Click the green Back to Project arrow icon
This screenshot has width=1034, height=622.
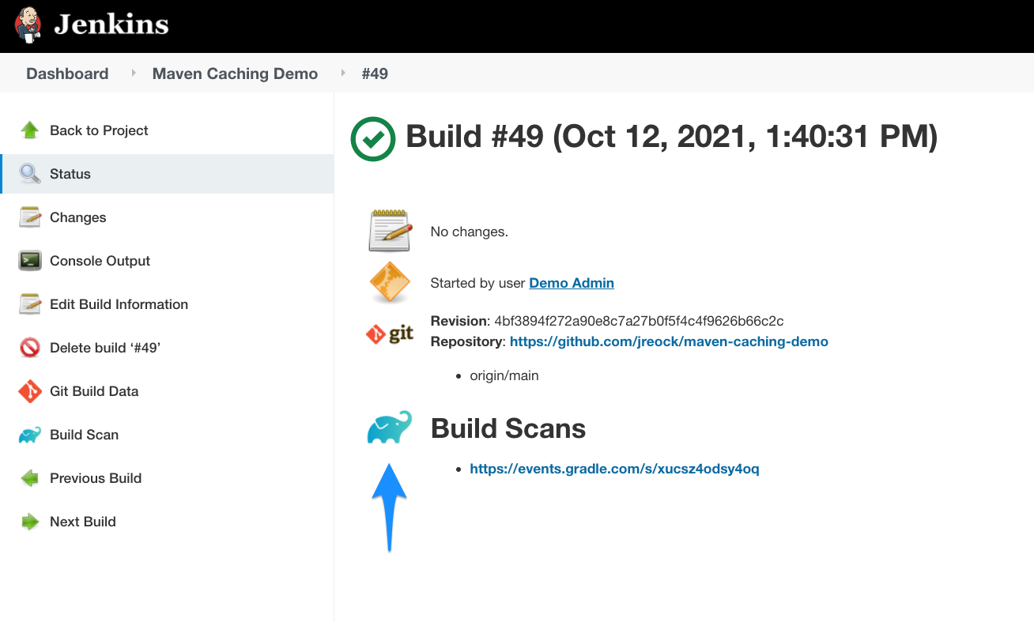30,130
